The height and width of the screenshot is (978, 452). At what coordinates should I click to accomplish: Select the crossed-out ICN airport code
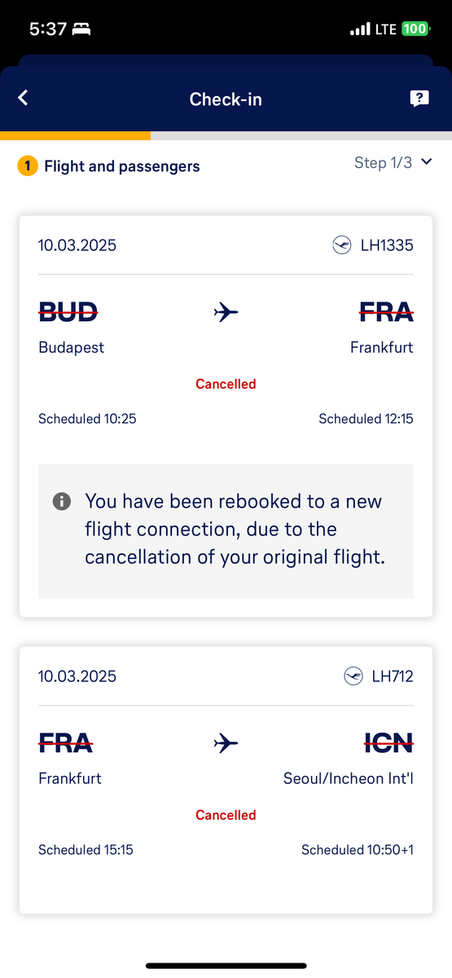click(x=388, y=742)
